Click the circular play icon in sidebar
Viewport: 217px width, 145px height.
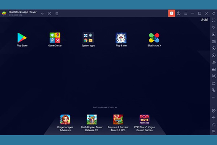[213, 48]
